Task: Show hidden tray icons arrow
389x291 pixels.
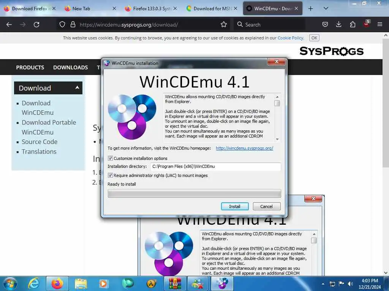Action: [x=323, y=284]
